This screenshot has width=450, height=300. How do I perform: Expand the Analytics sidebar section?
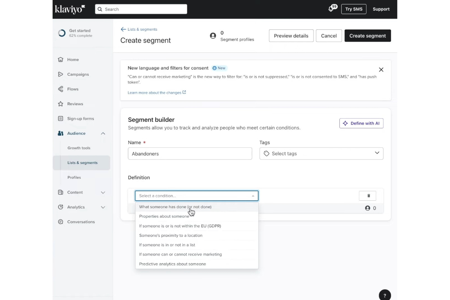click(103, 207)
